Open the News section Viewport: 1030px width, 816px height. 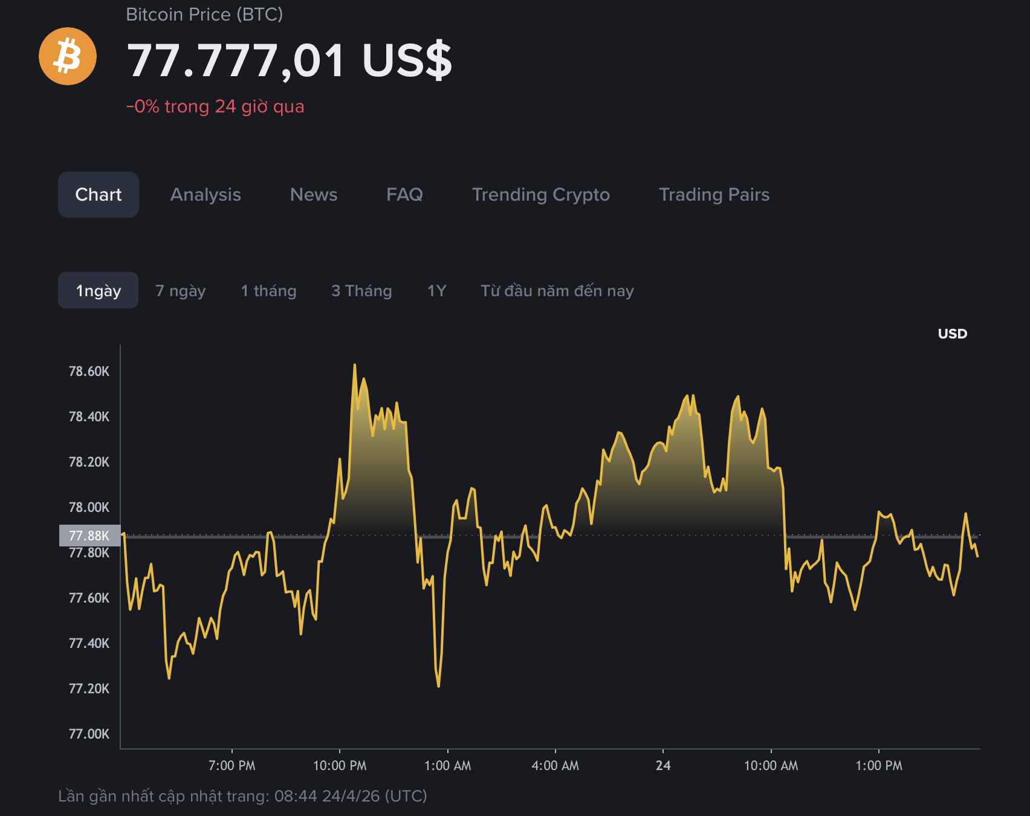pos(313,194)
